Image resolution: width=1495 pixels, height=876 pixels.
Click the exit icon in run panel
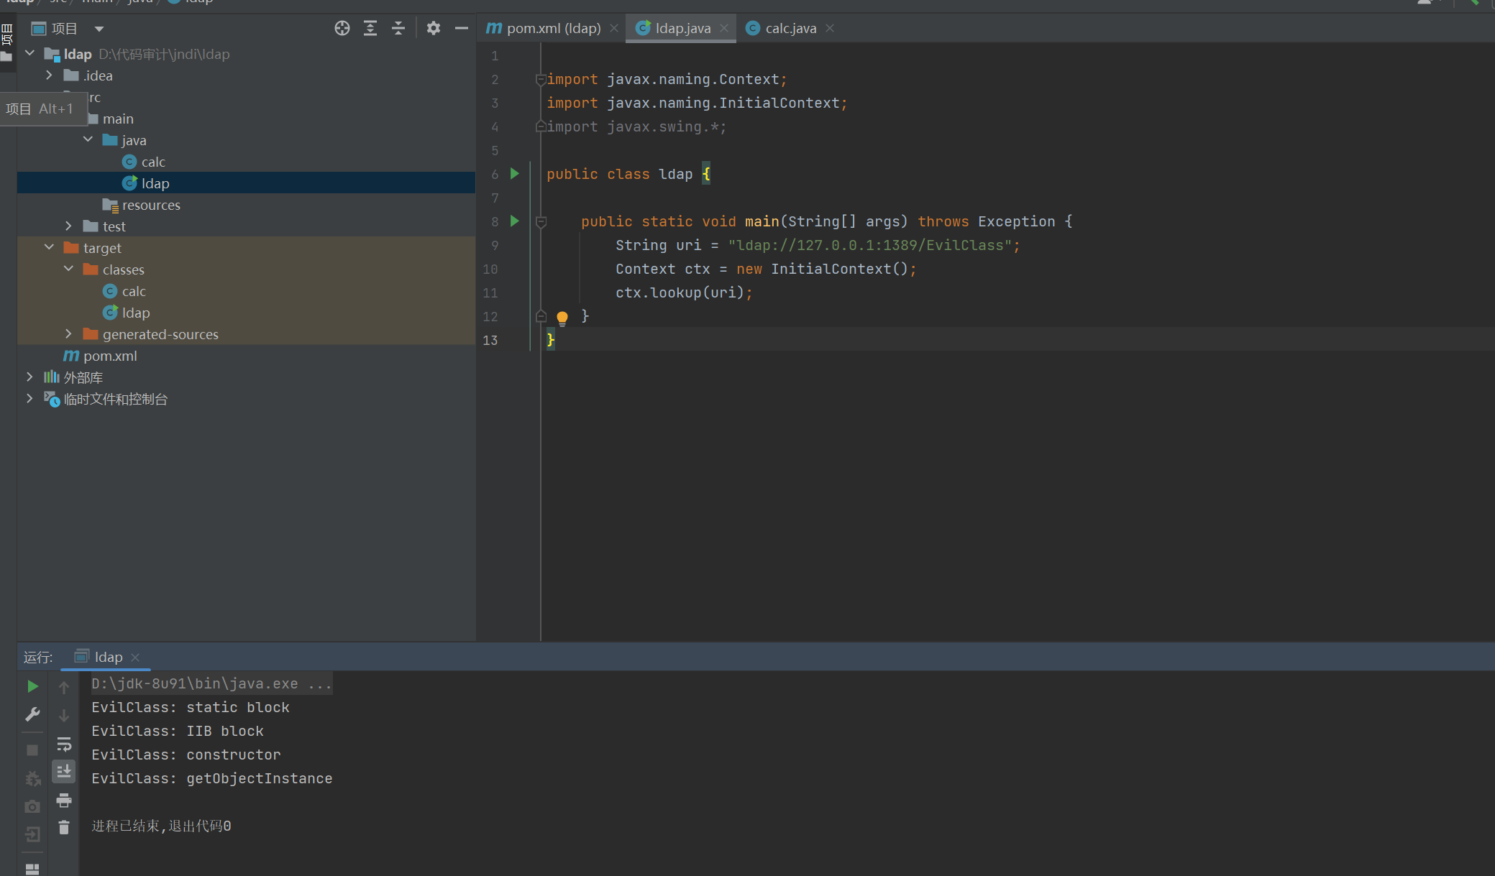(32, 834)
